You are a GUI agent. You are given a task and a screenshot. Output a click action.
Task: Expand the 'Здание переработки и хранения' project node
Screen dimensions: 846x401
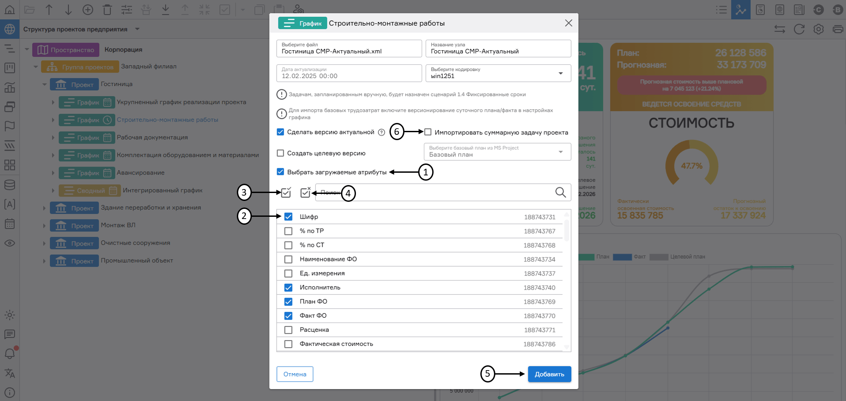point(44,208)
